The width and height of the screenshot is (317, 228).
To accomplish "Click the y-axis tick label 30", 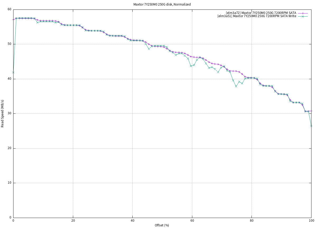I will click(x=10, y=113).
